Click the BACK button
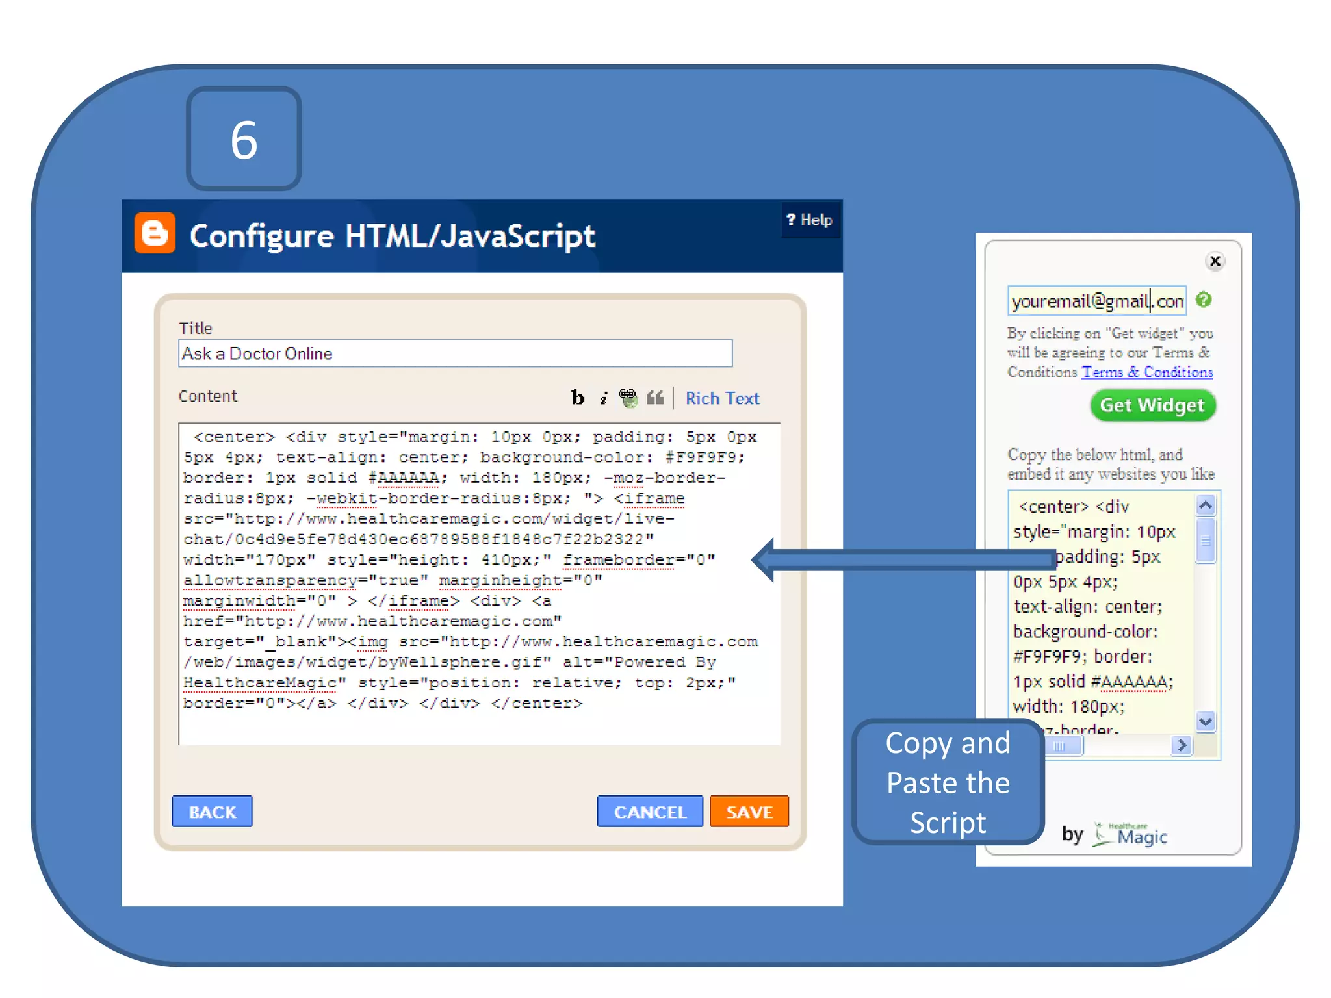The image size is (1331, 998). [212, 812]
